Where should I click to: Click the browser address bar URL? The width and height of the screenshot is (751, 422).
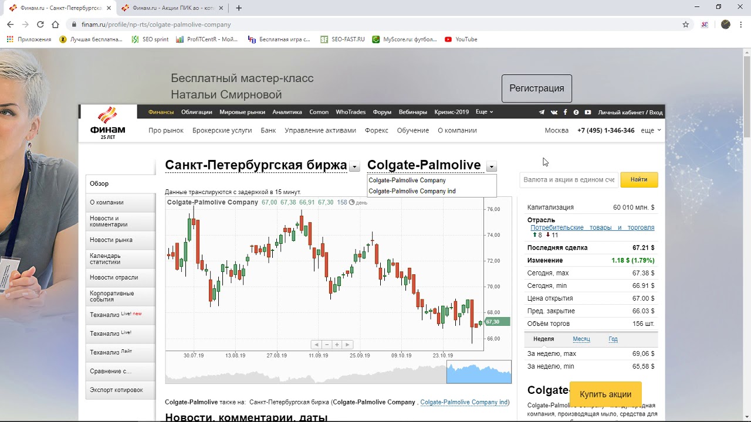[x=156, y=25]
